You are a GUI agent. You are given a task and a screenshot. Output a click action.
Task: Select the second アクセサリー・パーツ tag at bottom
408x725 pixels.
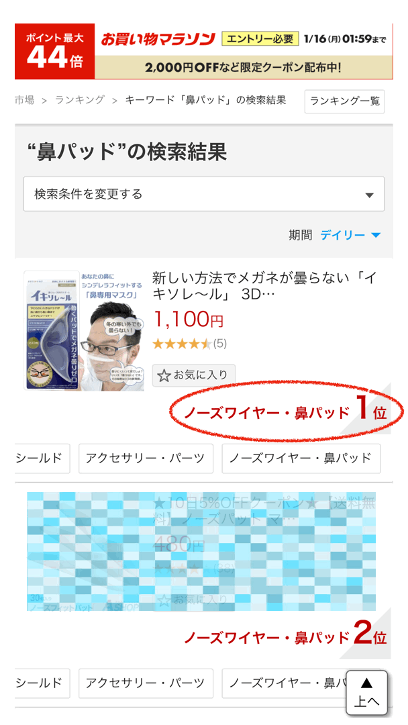click(146, 683)
